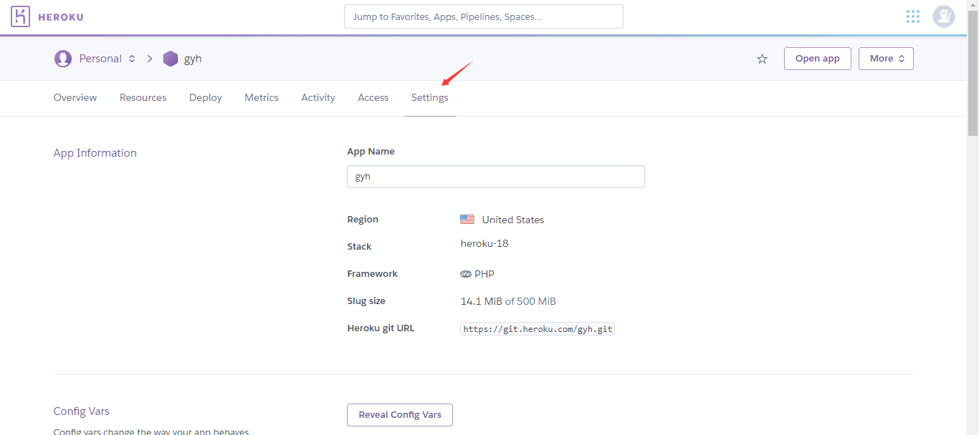
Task: Click the Personal account avatar icon
Action: tap(63, 59)
